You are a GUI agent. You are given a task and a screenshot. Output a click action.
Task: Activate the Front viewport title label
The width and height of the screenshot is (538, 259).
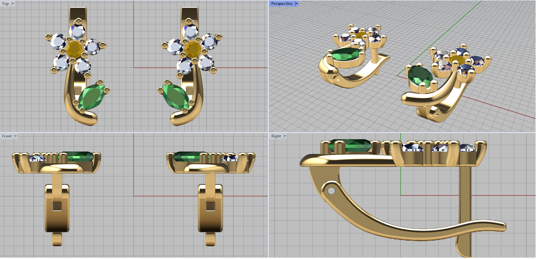(7, 136)
